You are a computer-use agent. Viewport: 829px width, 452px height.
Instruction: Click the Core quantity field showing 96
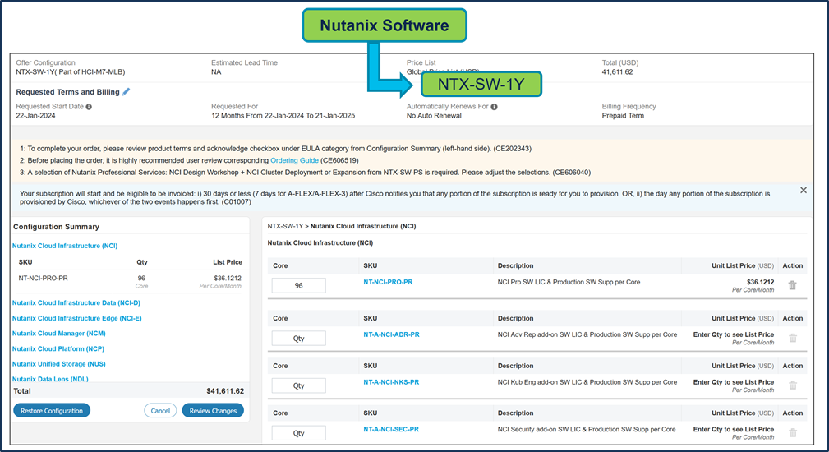[x=299, y=285]
